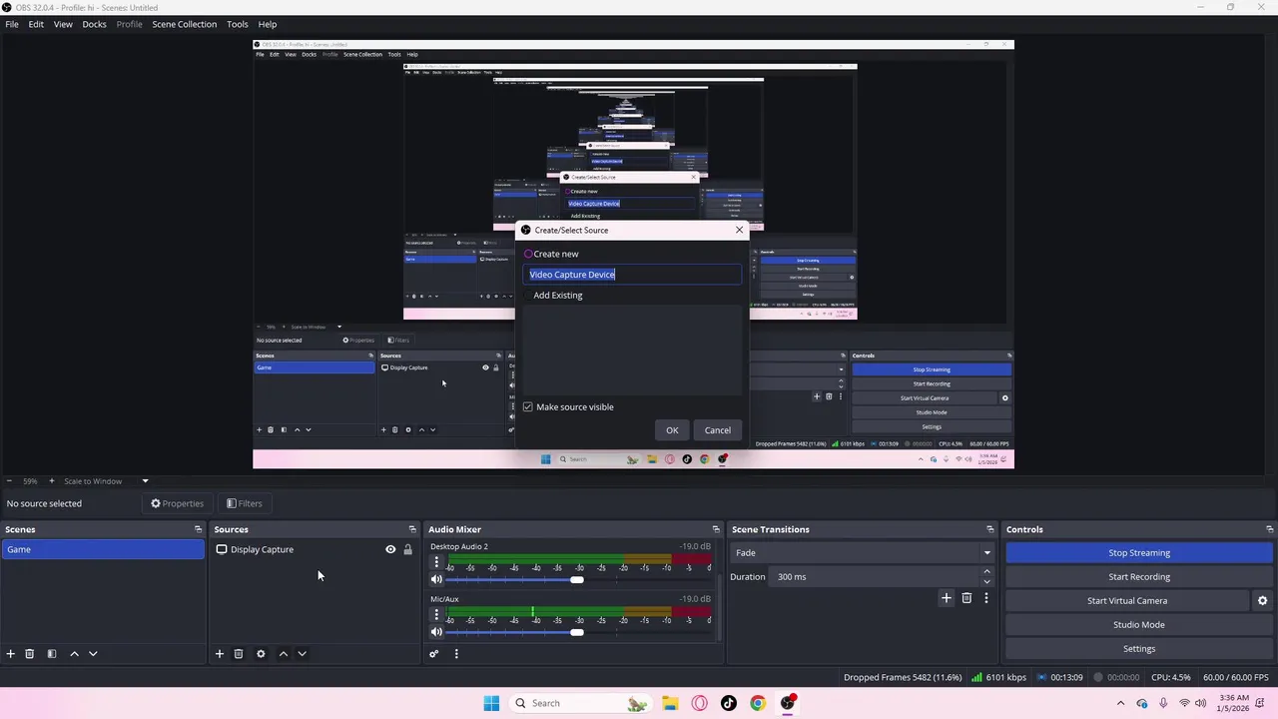Mute Mic/Aux with the speaker icon
Image resolution: width=1278 pixels, height=719 pixels.
[436, 632]
